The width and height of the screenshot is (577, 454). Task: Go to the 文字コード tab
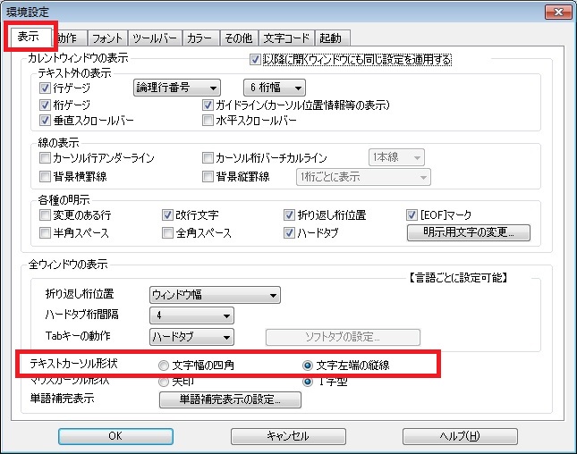click(x=287, y=38)
